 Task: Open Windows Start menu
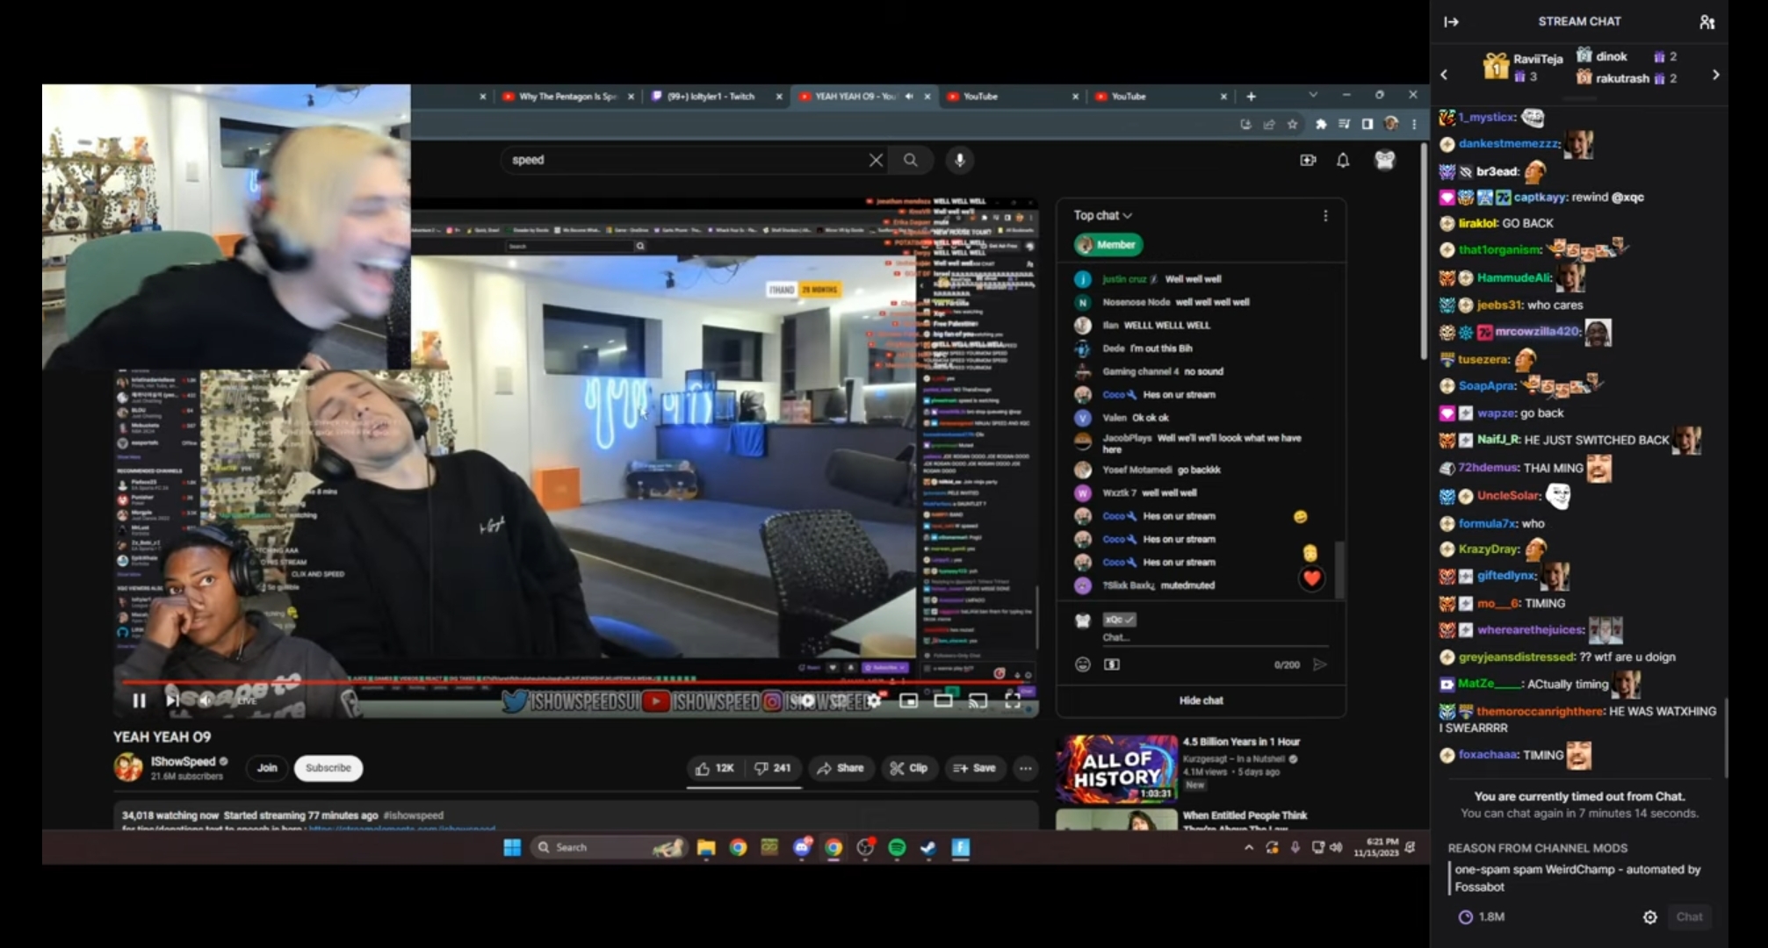pyautogui.click(x=512, y=847)
